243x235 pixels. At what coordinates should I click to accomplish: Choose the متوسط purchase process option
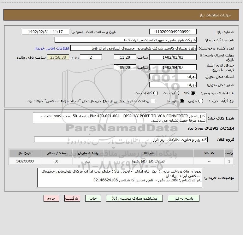[x=182, y=101]
